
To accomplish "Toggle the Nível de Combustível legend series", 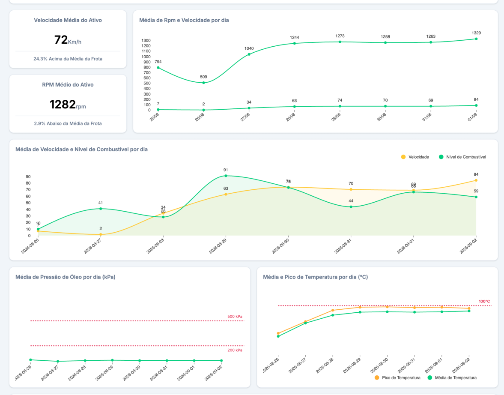I will 462,157.
